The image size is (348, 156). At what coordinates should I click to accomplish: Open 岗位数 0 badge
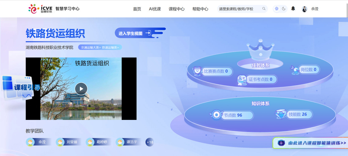[309, 70]
